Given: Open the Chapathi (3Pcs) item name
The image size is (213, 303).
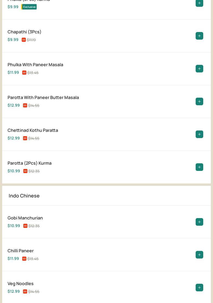Looking at the screenshot, I should 24,32.
